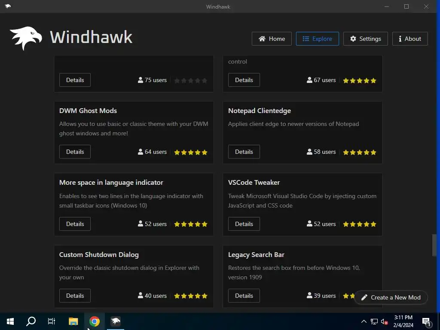Click the info icon in About tab
The width and height of the screenshot is (440, 330).
point(400,39)
